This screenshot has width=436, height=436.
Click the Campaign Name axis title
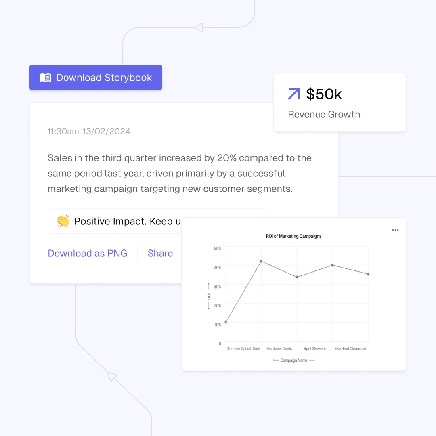[294, 360]
